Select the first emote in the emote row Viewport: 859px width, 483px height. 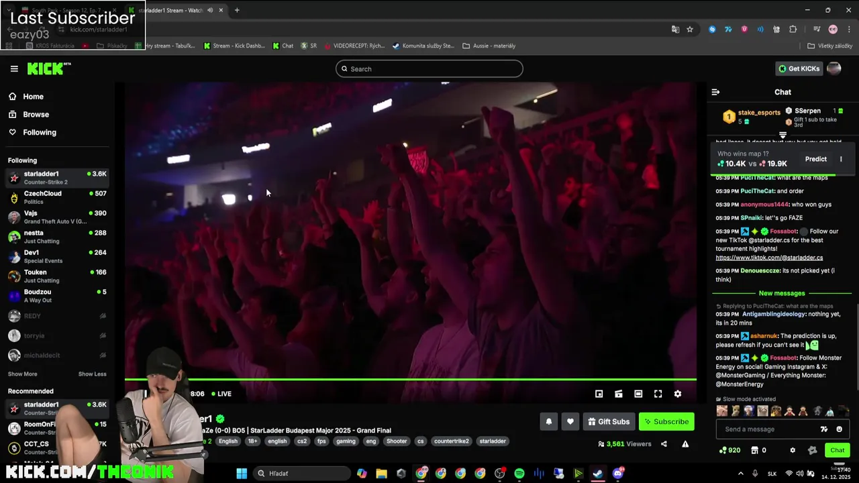(722, 411)
